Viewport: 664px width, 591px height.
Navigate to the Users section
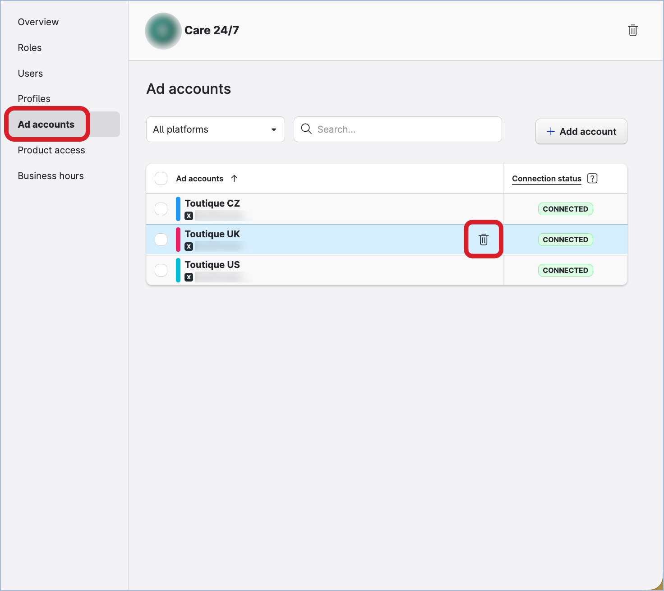pos(30,73)
